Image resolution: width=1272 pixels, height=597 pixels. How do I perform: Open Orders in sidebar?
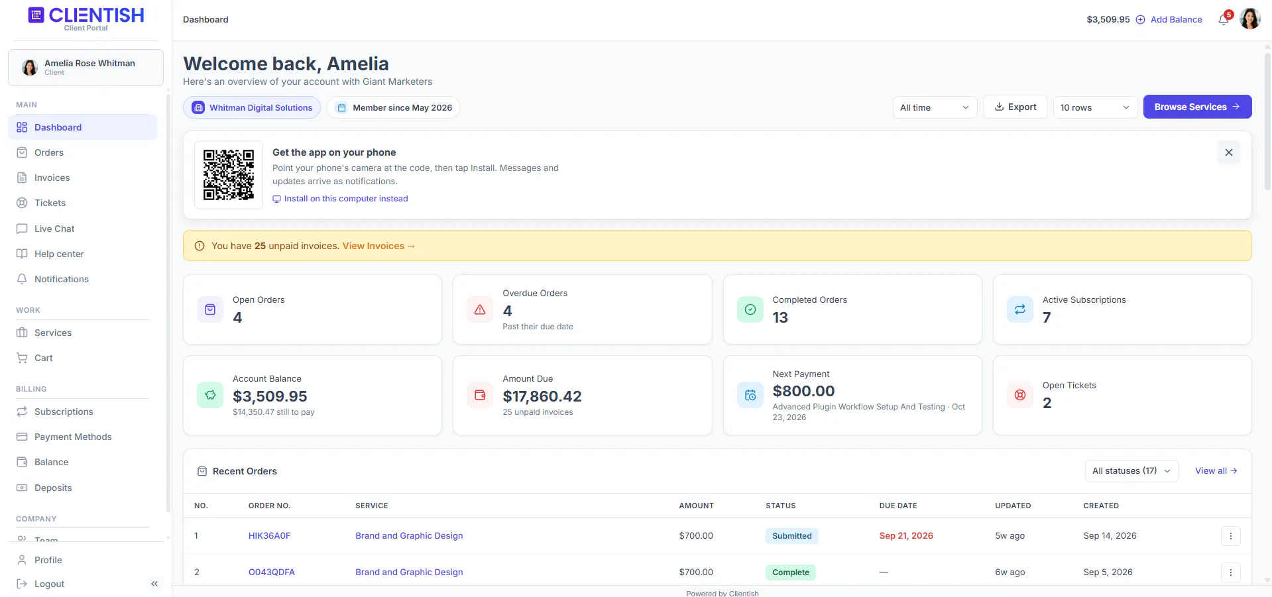82,152
